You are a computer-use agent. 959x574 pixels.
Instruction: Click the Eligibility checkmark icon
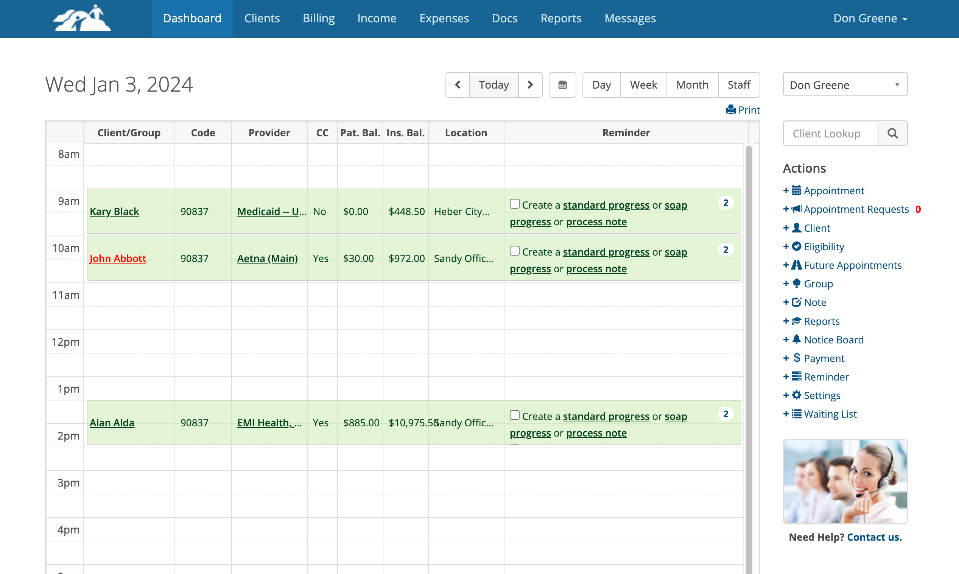[796, 246]
